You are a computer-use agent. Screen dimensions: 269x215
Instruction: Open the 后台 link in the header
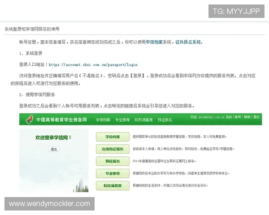[229, 117]
